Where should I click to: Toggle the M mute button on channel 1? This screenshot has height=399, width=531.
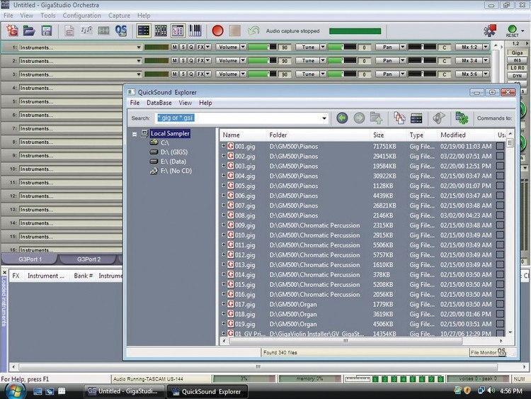point(174,47)
